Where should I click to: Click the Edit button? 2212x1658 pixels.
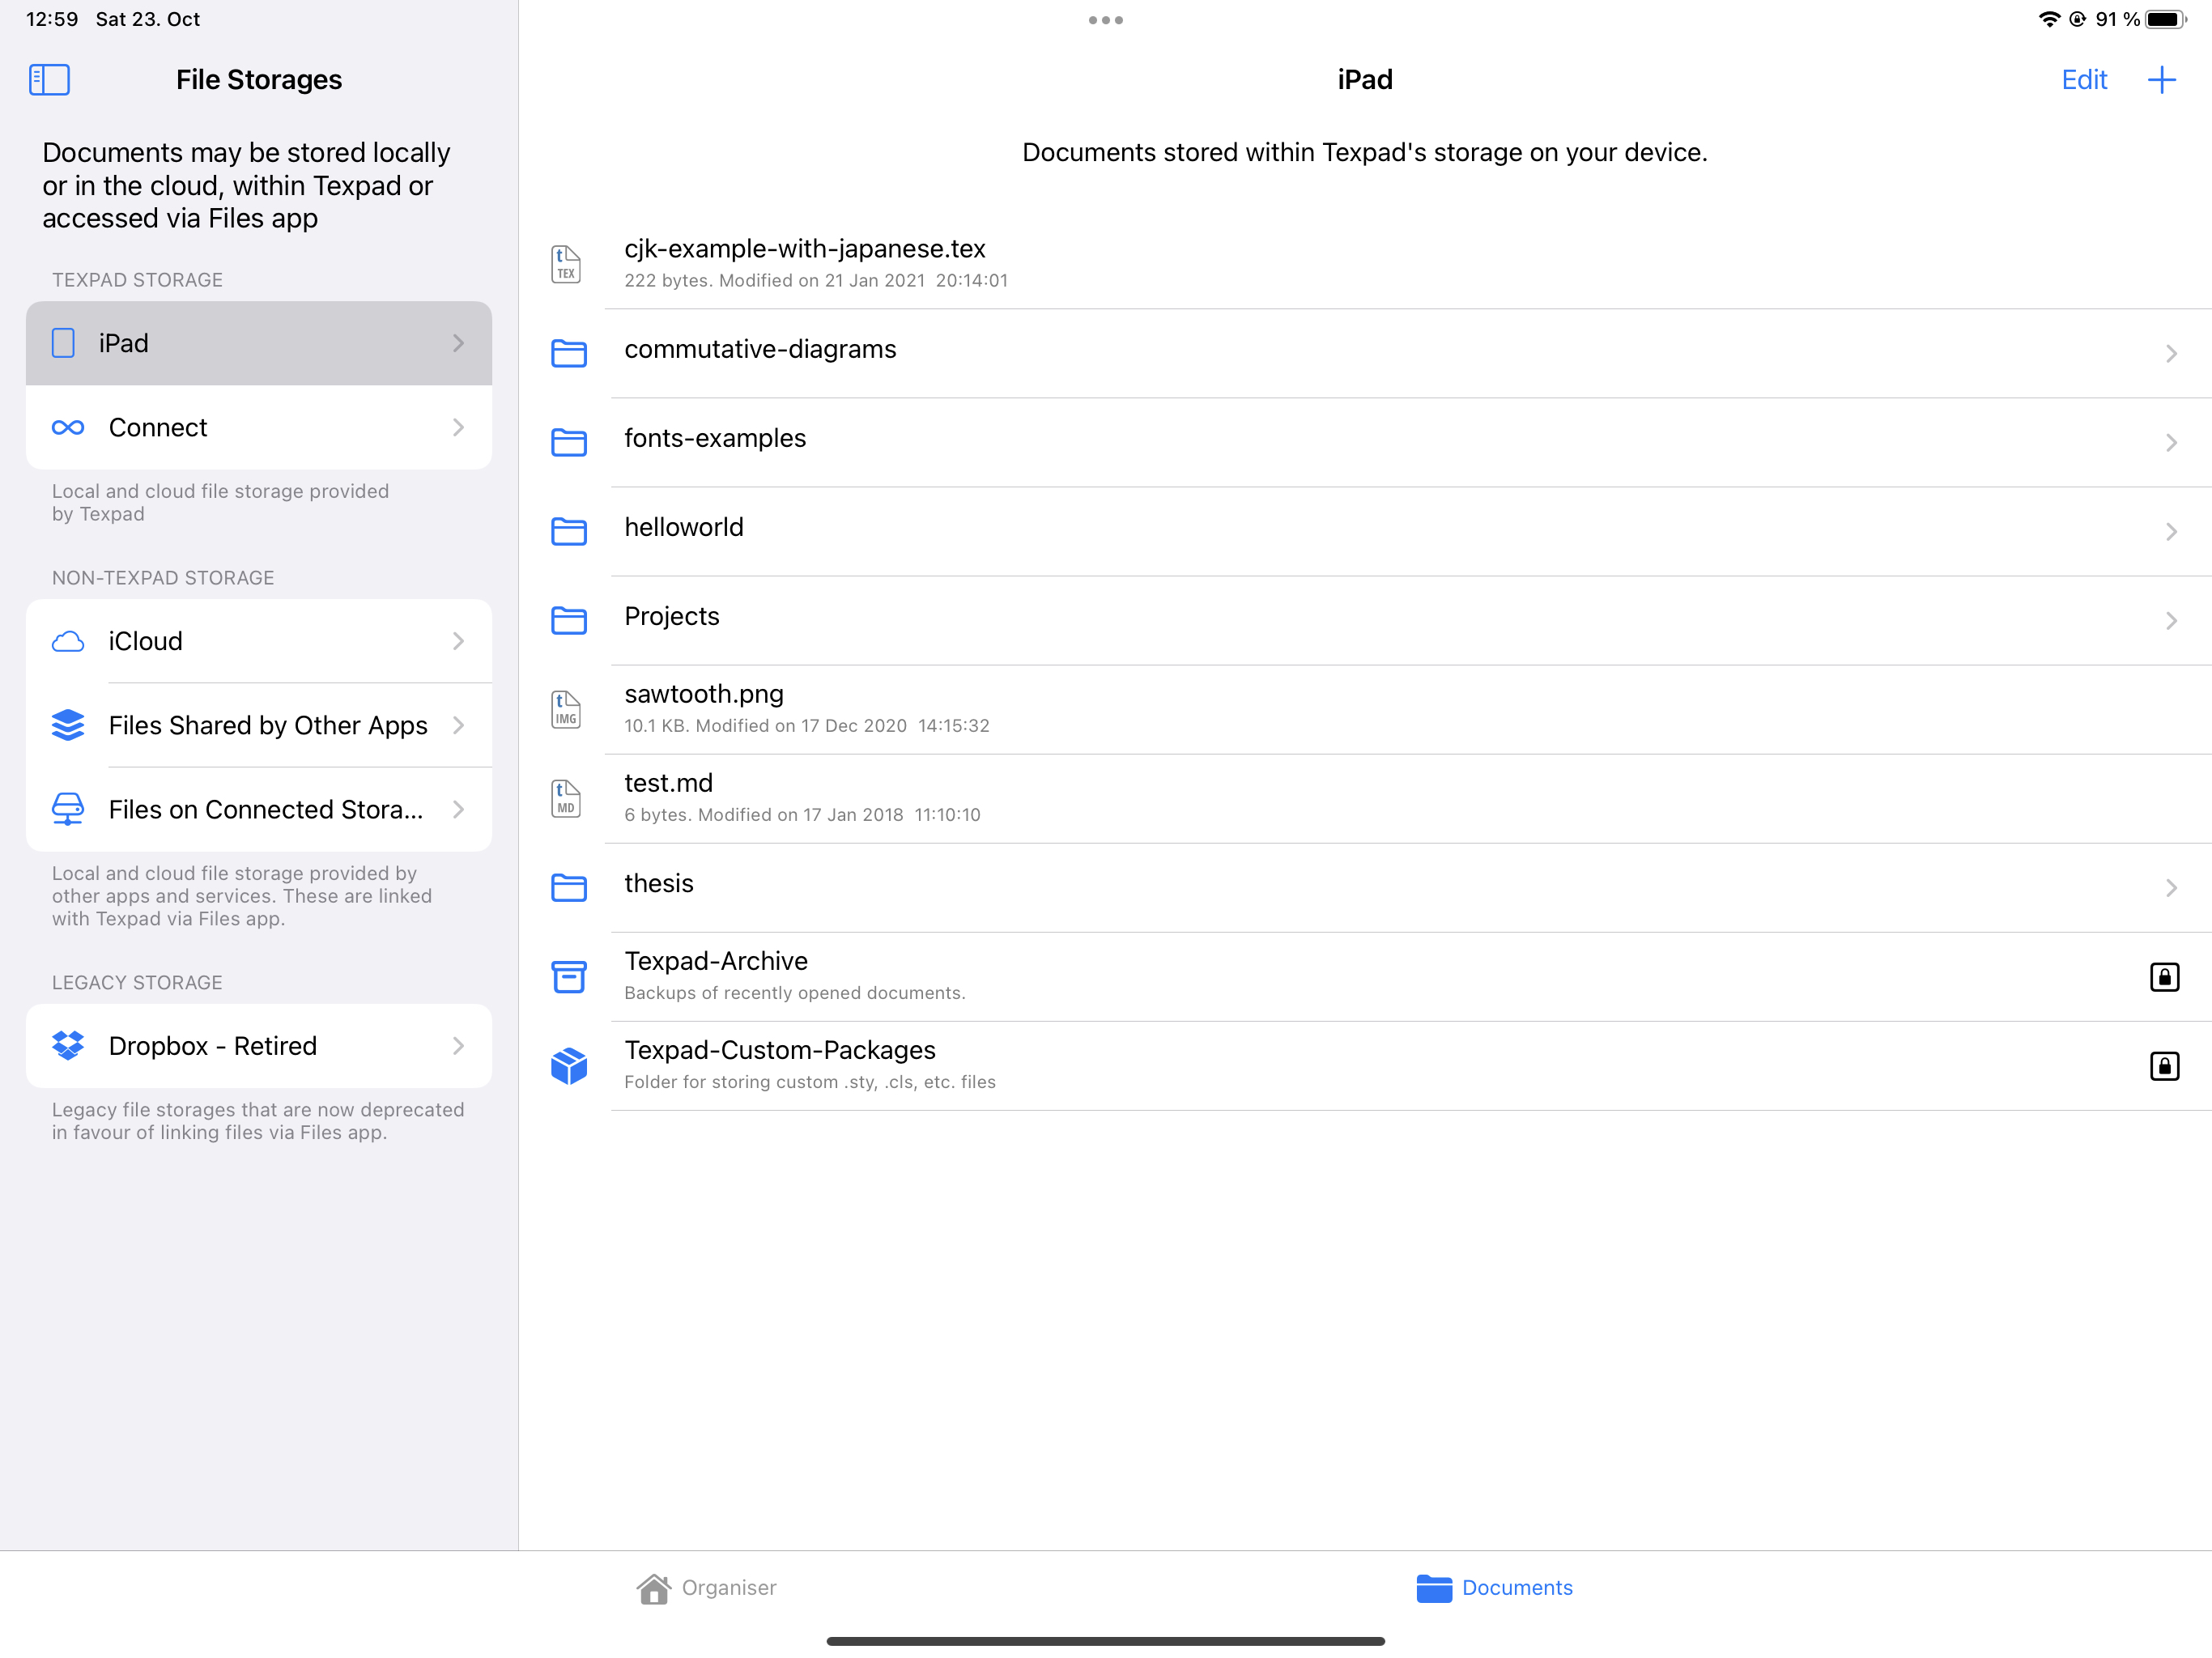2084,80
